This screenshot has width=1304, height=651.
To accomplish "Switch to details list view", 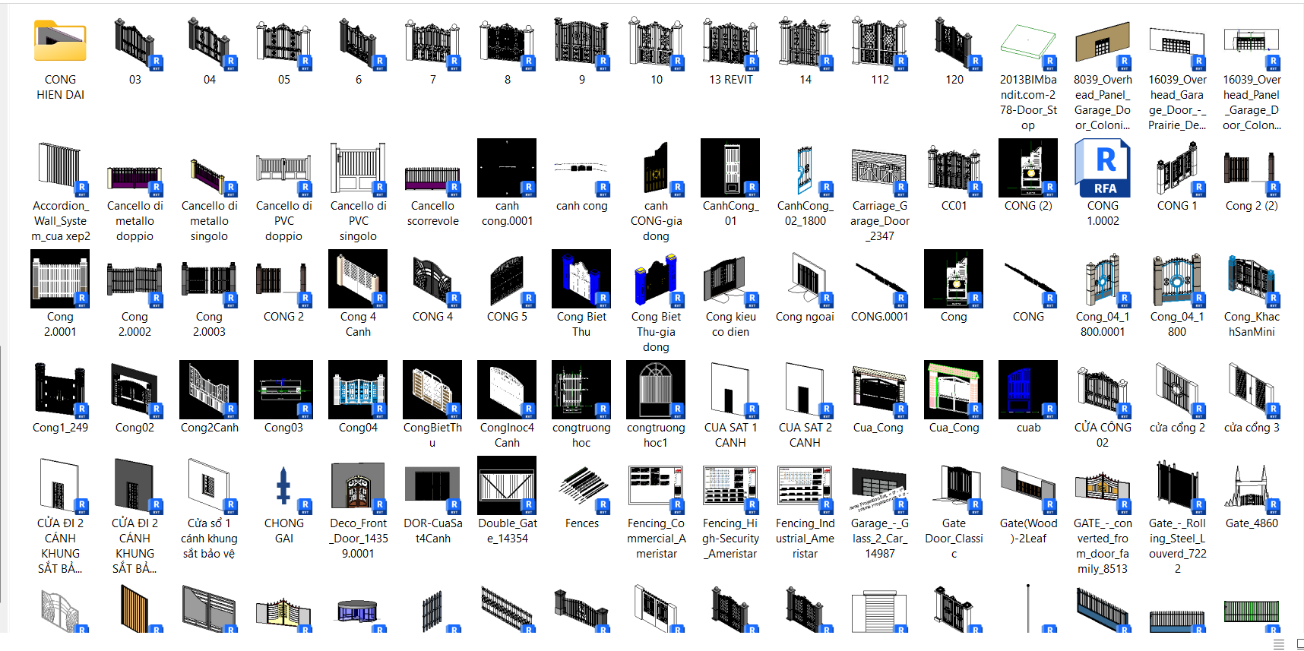I will 1278,644.
